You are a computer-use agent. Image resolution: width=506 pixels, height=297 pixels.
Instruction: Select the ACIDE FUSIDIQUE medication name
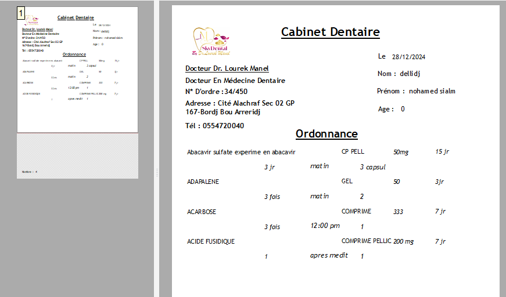pyautogui.click(x=211, y=241)
